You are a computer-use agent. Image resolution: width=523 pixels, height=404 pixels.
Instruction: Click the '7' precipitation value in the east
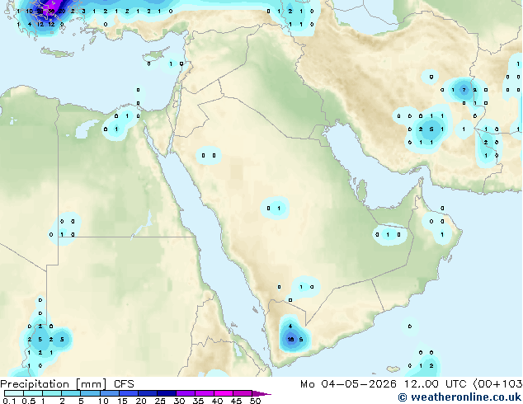click(x=464, y=90)
